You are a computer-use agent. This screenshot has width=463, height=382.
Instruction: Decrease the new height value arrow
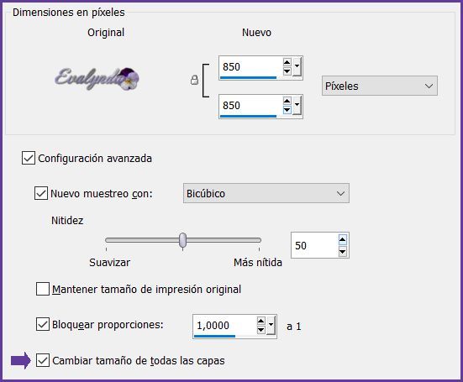287,110
